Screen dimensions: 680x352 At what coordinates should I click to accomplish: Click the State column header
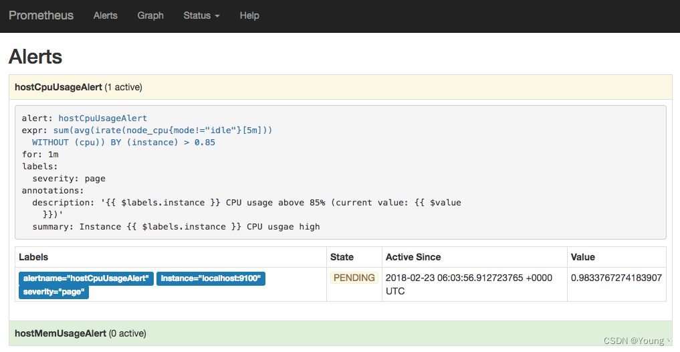coord(342,257)
